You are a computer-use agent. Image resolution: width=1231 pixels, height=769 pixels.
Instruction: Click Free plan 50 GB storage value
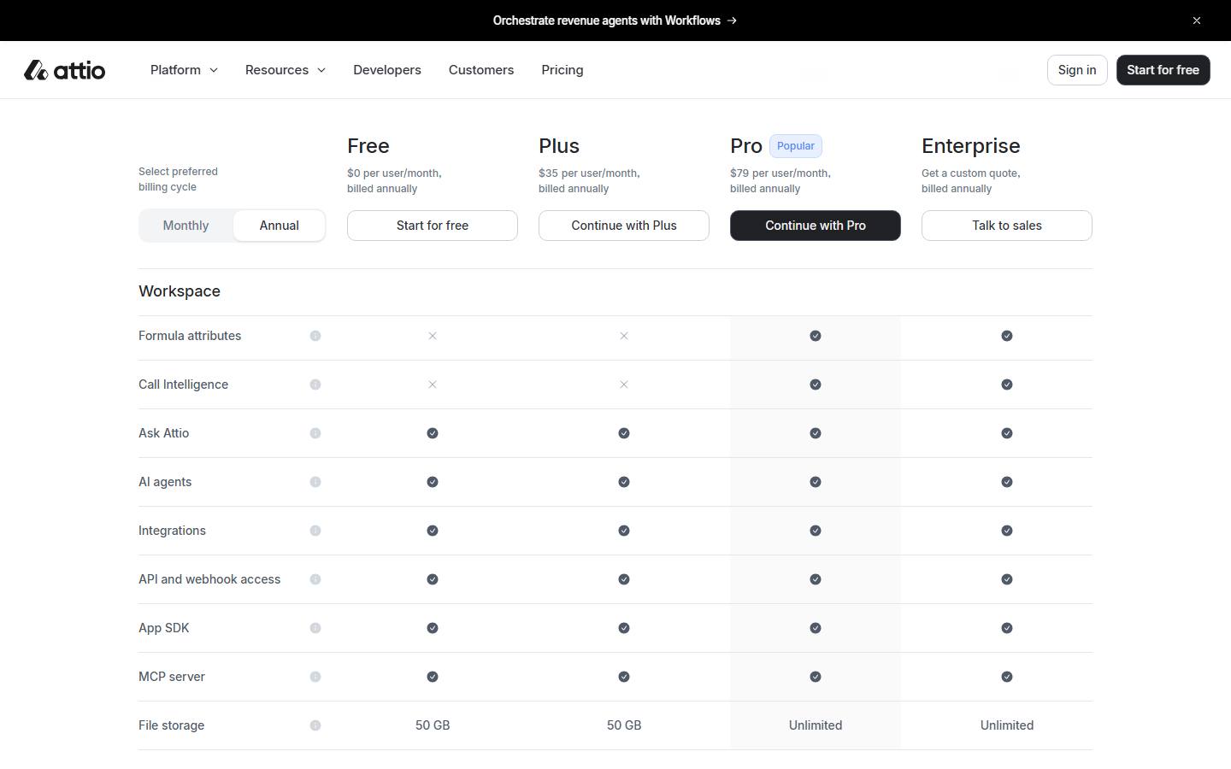(433, 725)
